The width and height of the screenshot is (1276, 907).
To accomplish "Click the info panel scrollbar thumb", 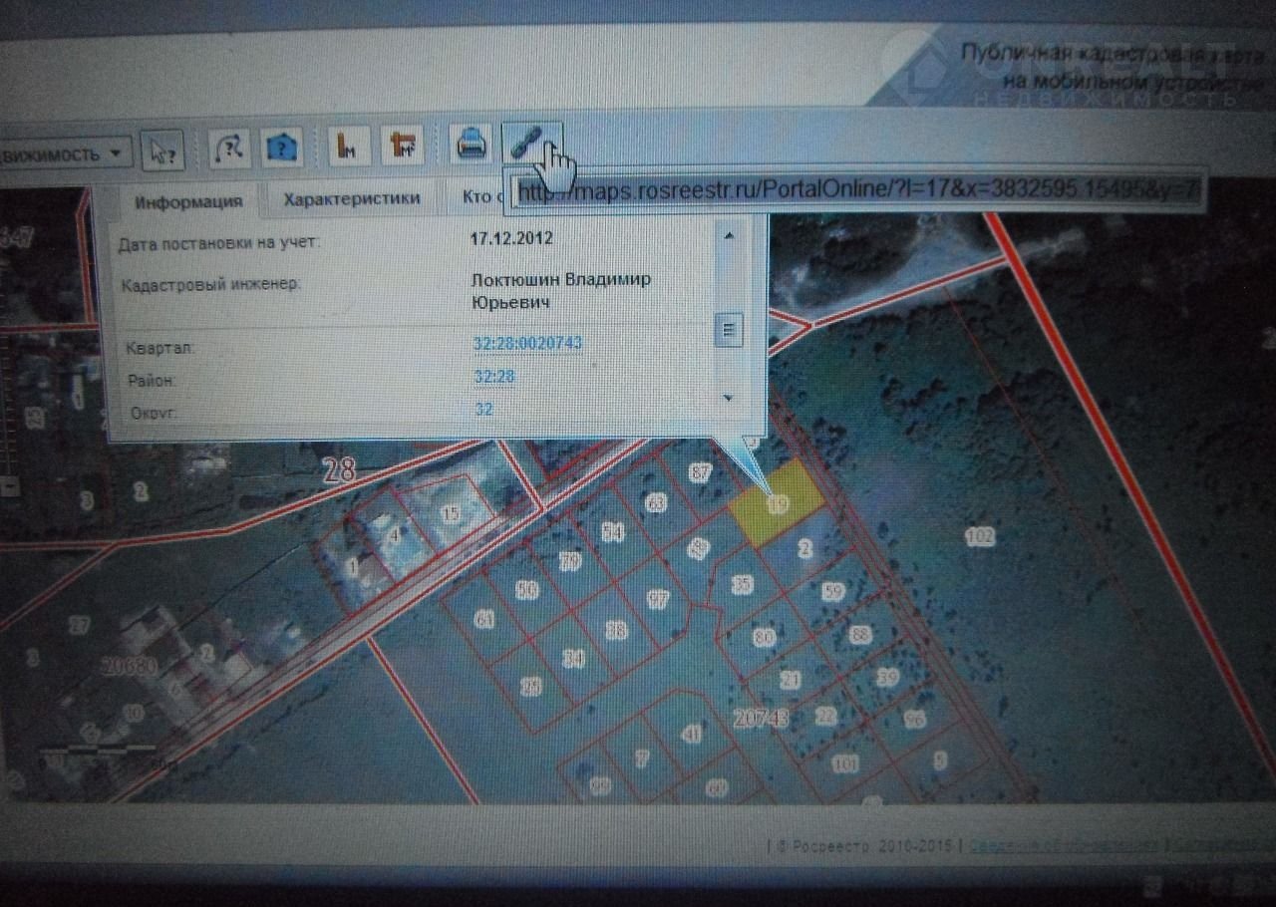I will click(x=730, y=328).
